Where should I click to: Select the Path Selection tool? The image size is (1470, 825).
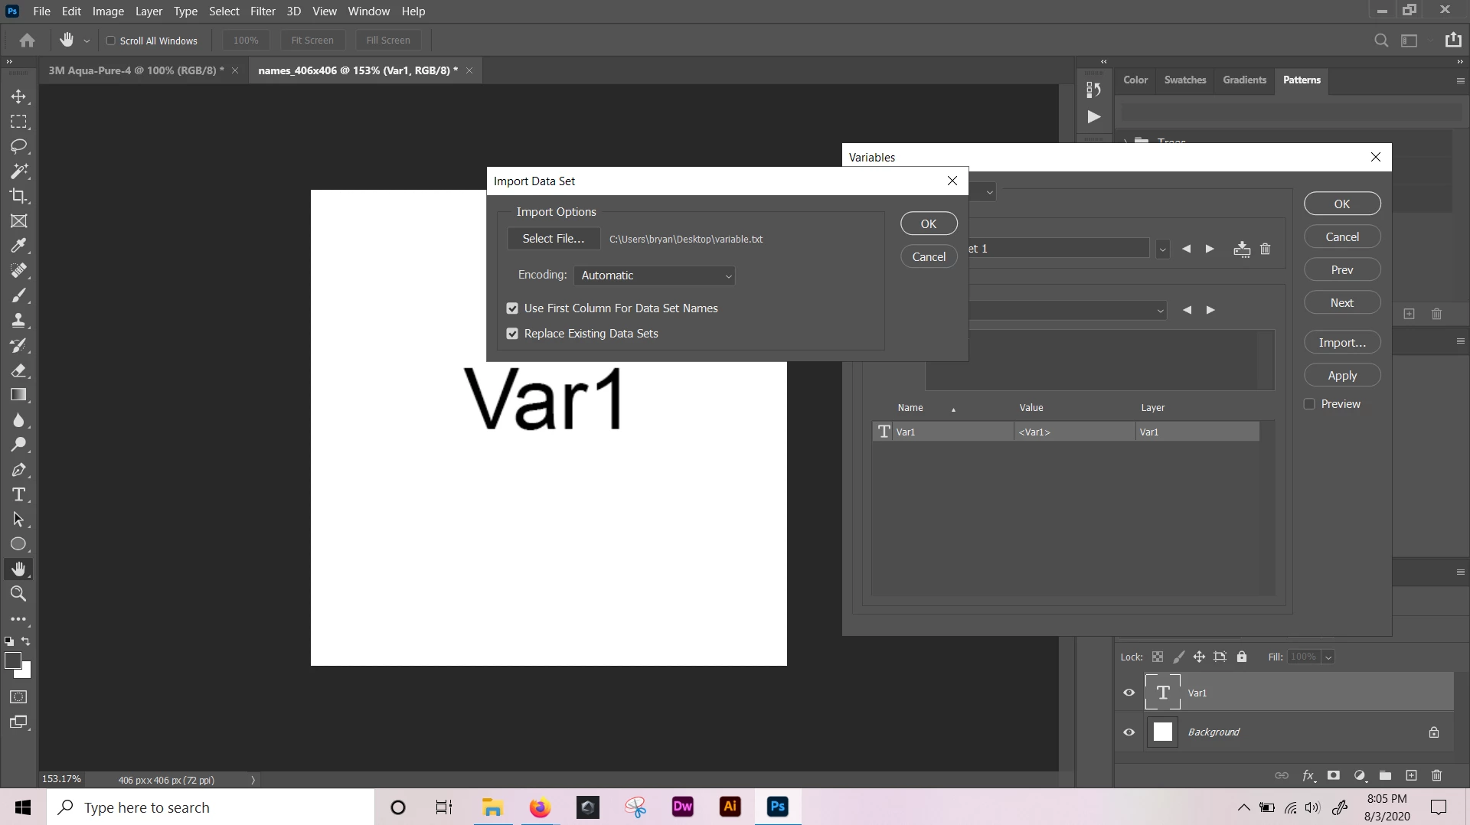[18, 520]
